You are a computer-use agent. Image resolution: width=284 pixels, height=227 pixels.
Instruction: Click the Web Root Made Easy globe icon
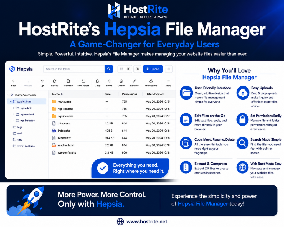pyautogui.click(x=242, y=167)
